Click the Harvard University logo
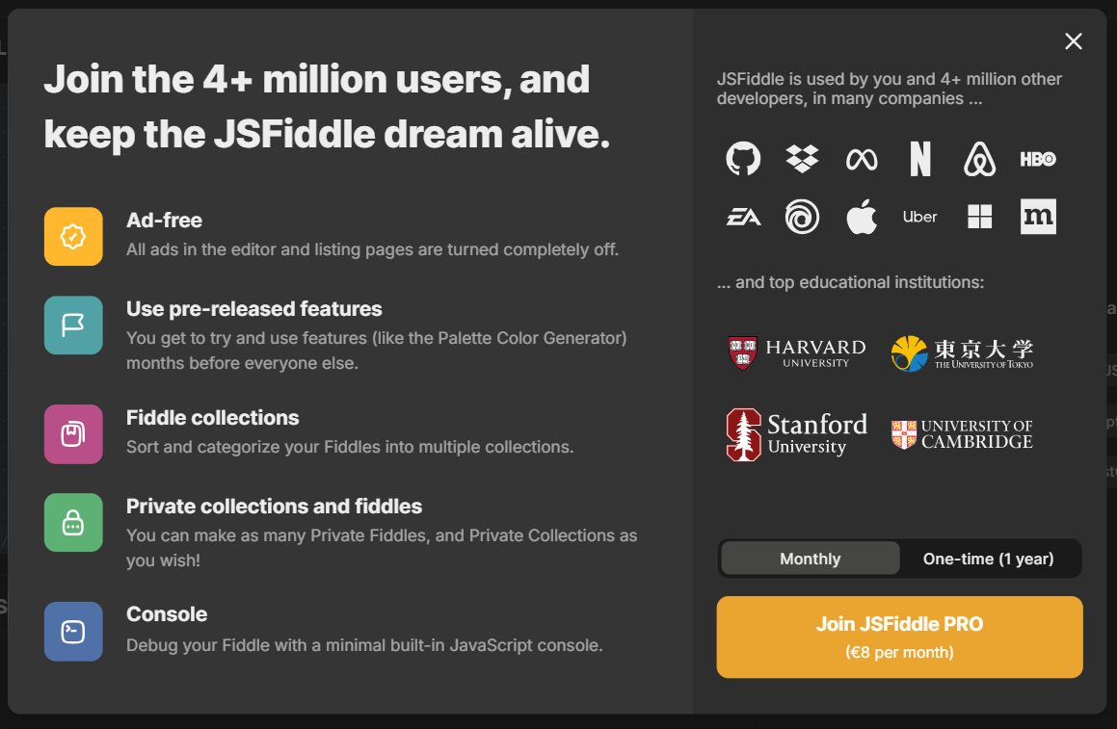This screenshot has height=729, width=1117. point(796,353)
